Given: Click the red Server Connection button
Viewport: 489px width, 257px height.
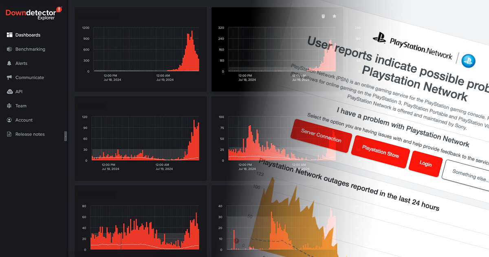Looking at the screenshot, I should tap(321, 136).
